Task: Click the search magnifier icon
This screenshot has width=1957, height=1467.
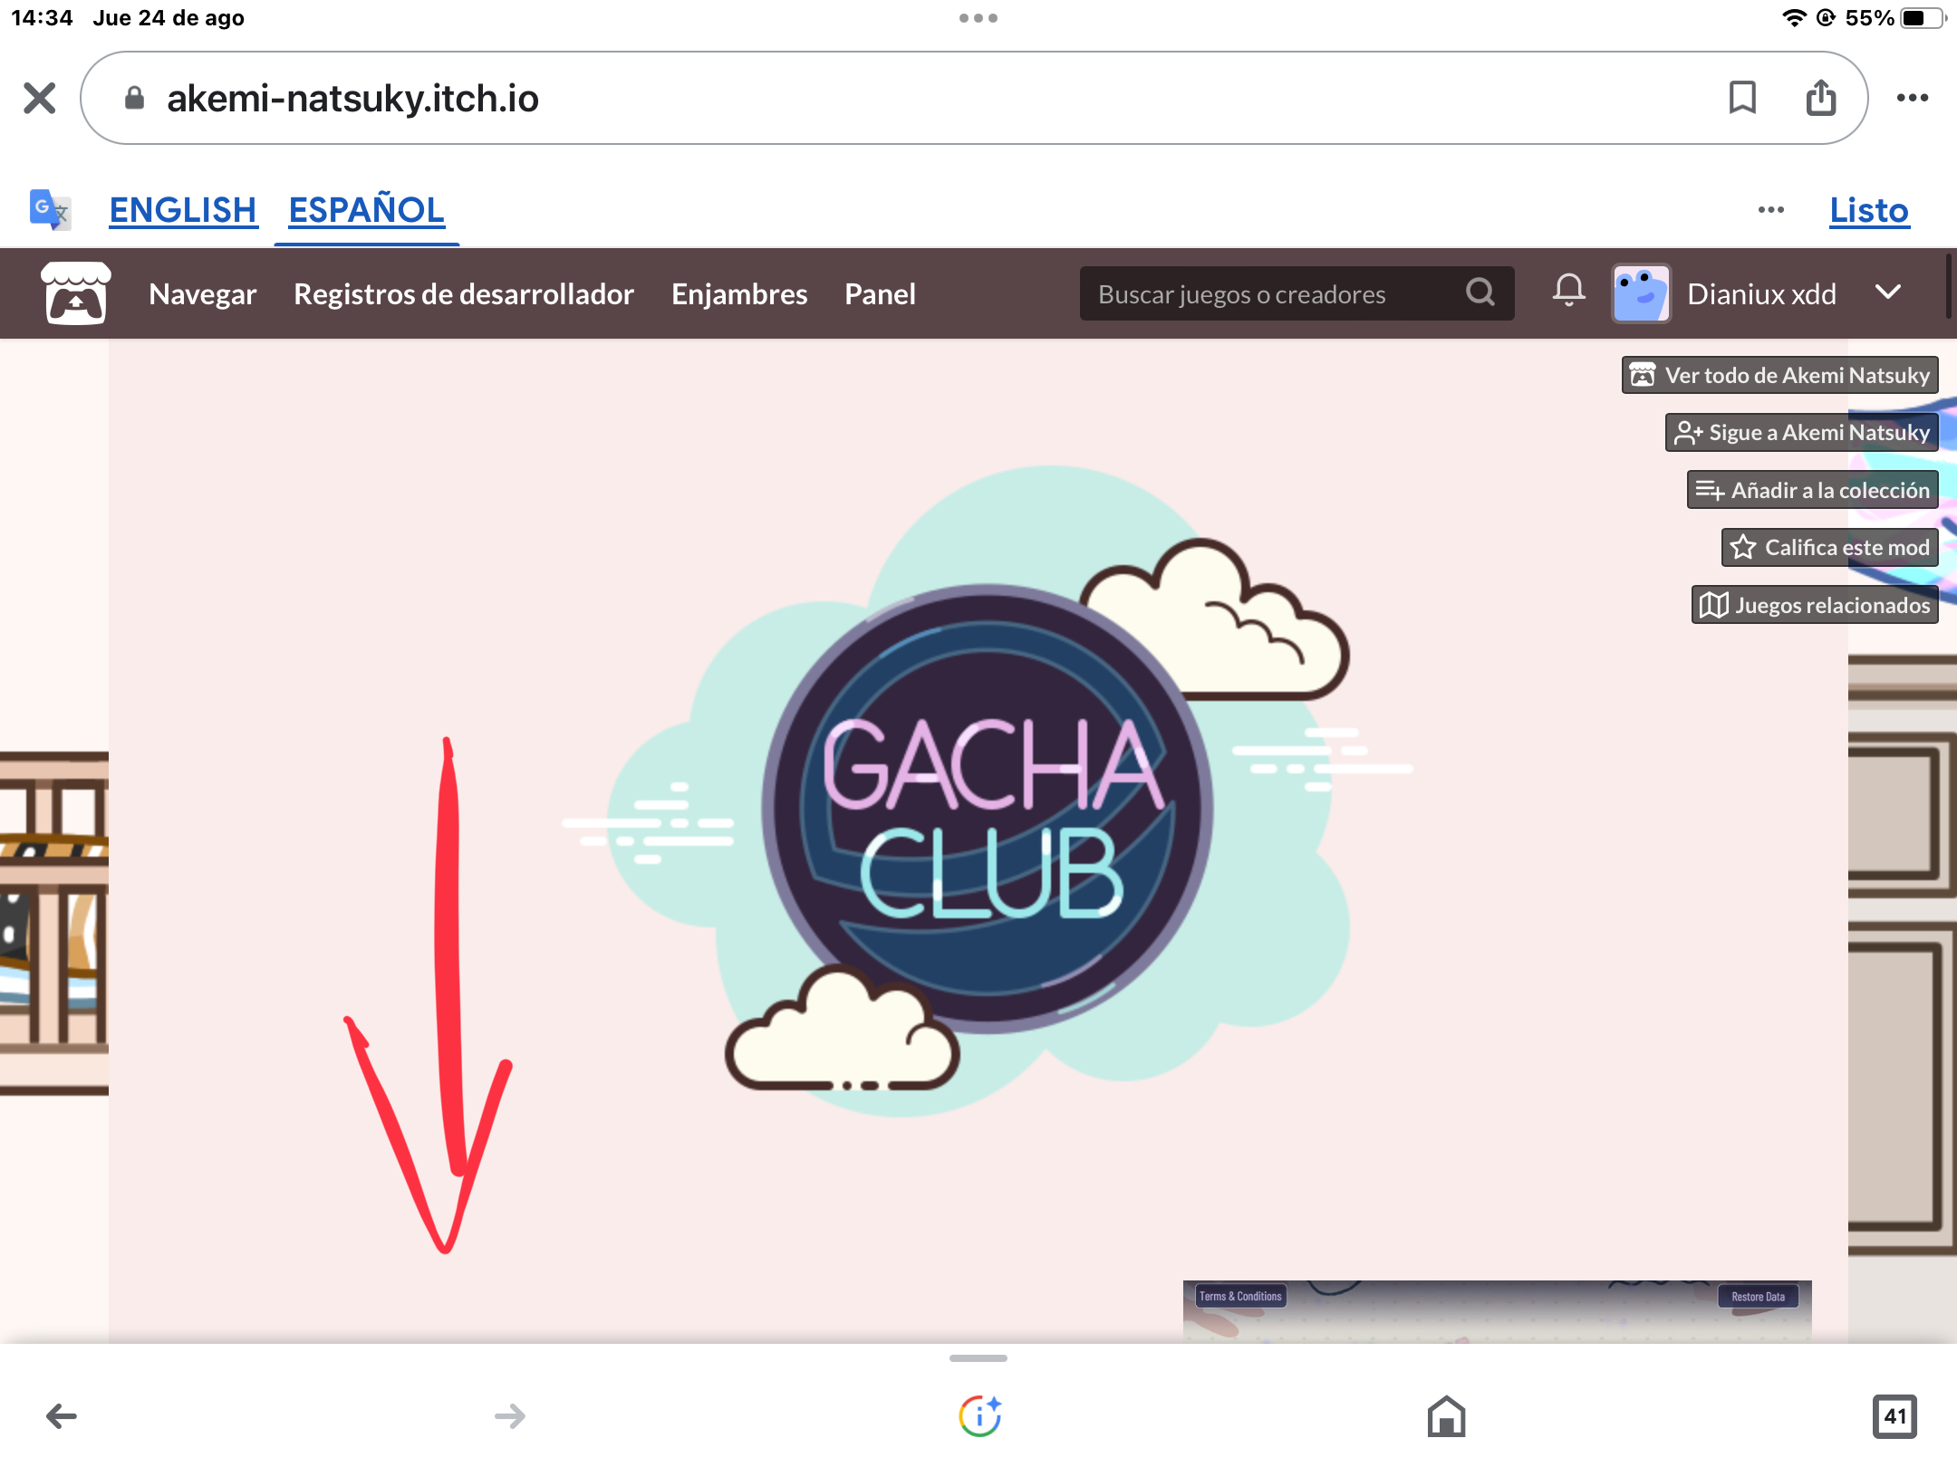Action: click(1480, 292)
